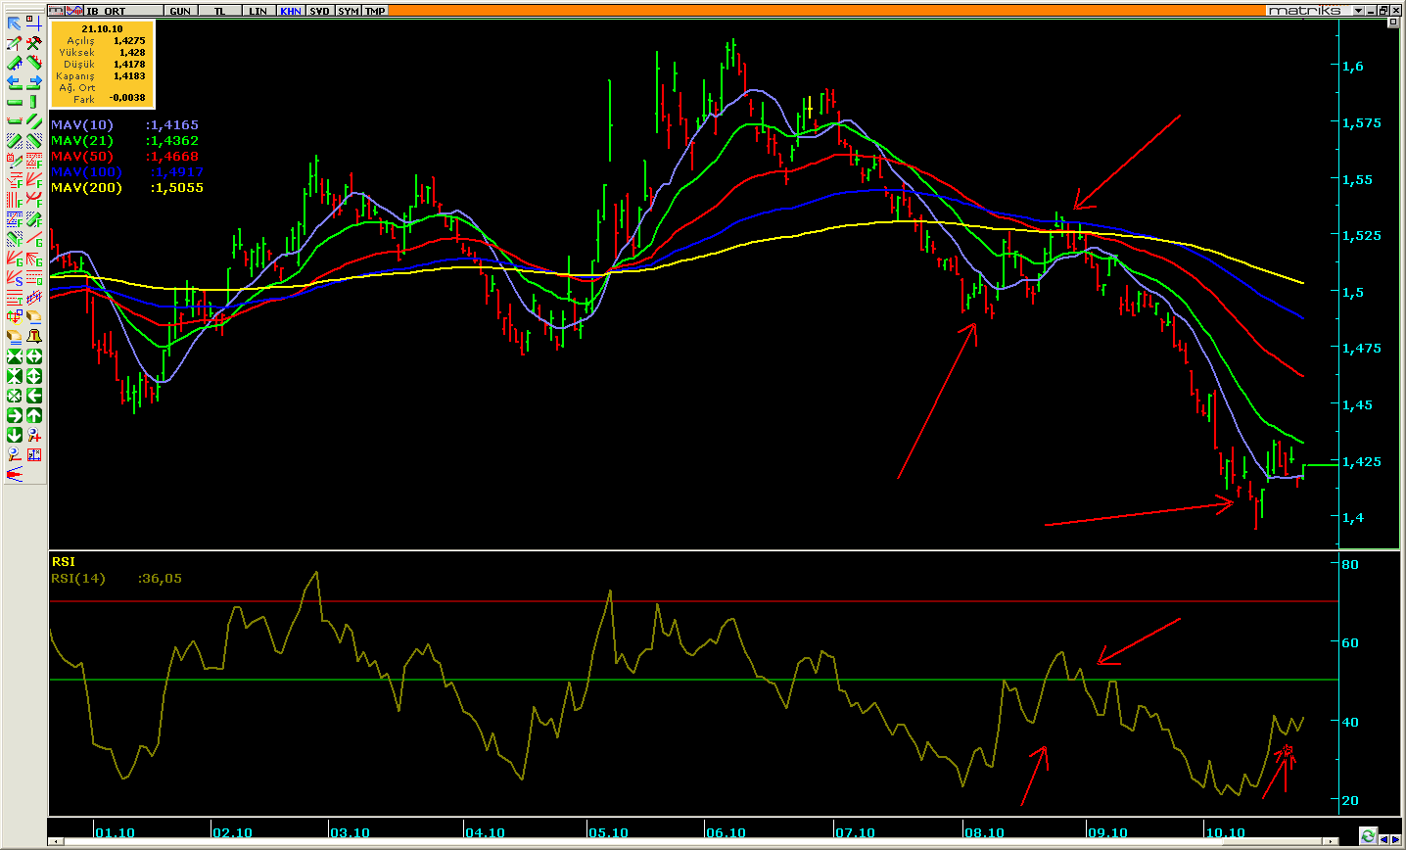Click the green vertical line drawing tool
The width and height of the screenshot is (1406, 850).
click(33, 102)
